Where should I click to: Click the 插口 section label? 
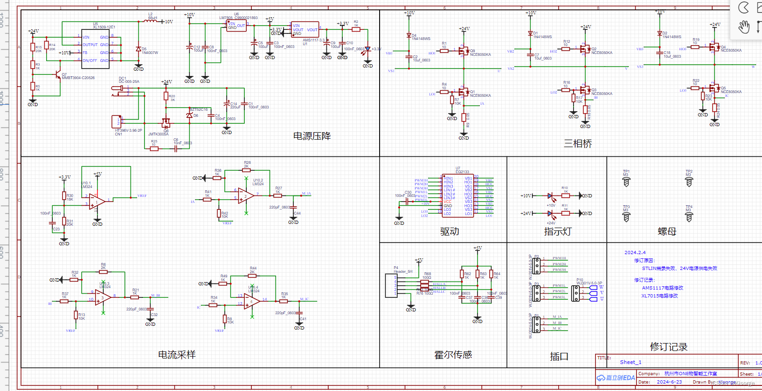point(559,357)
